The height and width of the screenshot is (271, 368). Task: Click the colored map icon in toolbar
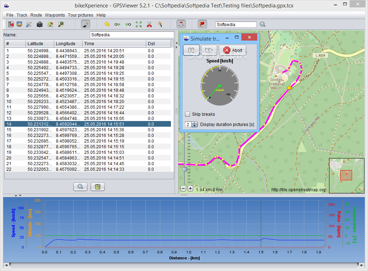click(50, 24)
